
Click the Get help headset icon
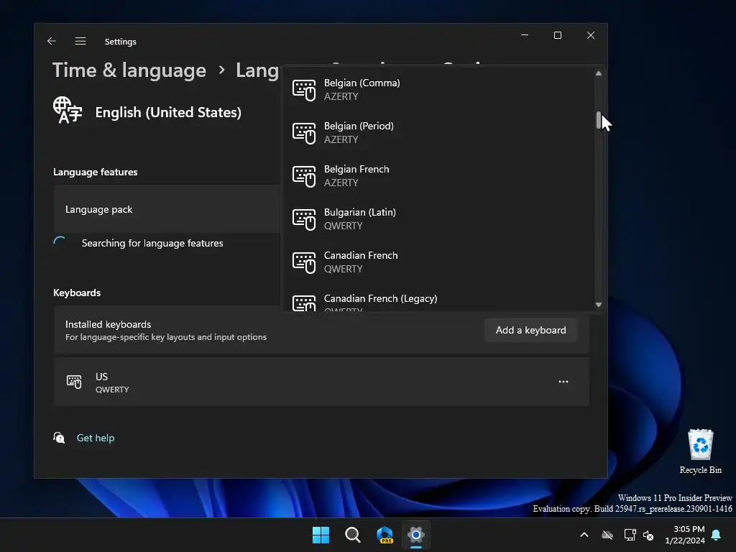point(59,438)
